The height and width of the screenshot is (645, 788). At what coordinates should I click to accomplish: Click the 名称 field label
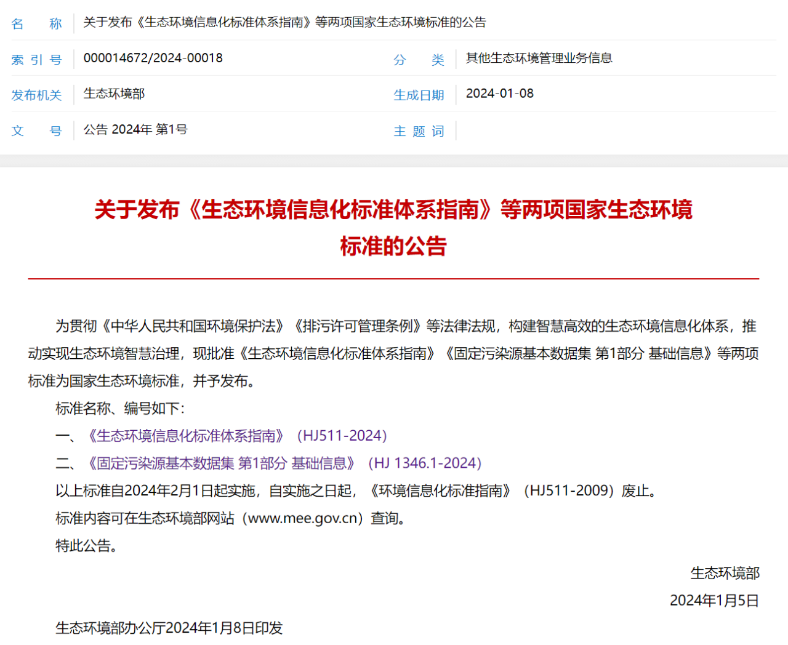coord(36,23)
